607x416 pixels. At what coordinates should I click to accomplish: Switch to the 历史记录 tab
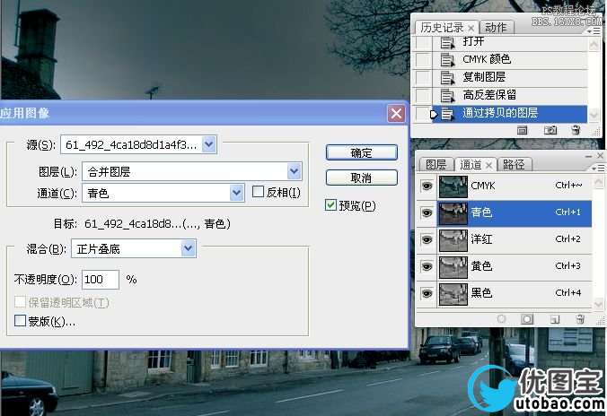(x=442, y=28)
